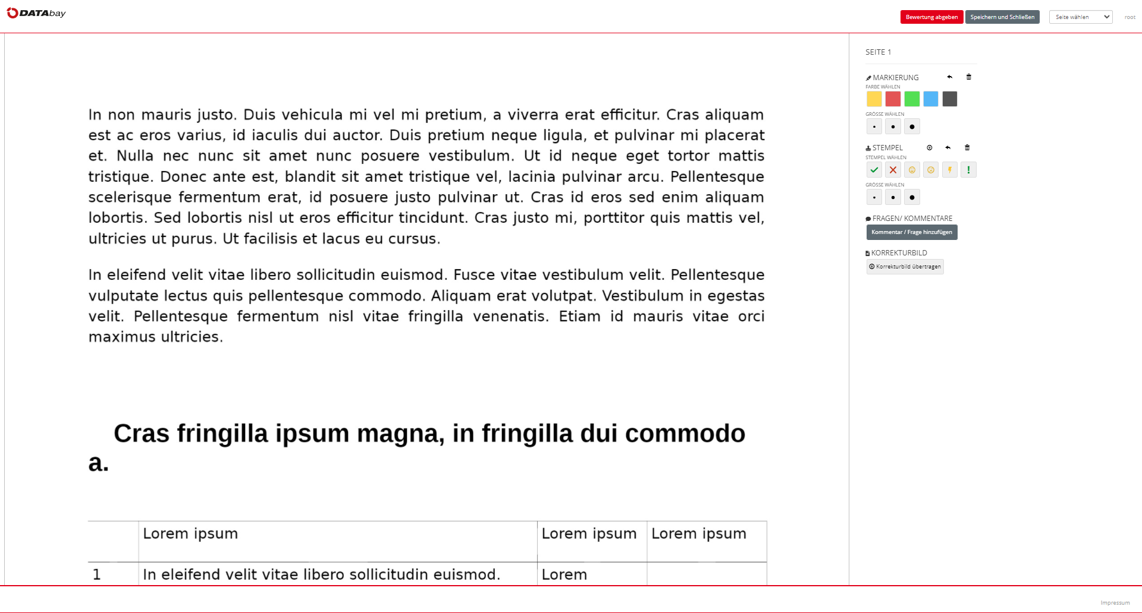
Task: Click the DATAbay logo
Action: coord(36,13)
